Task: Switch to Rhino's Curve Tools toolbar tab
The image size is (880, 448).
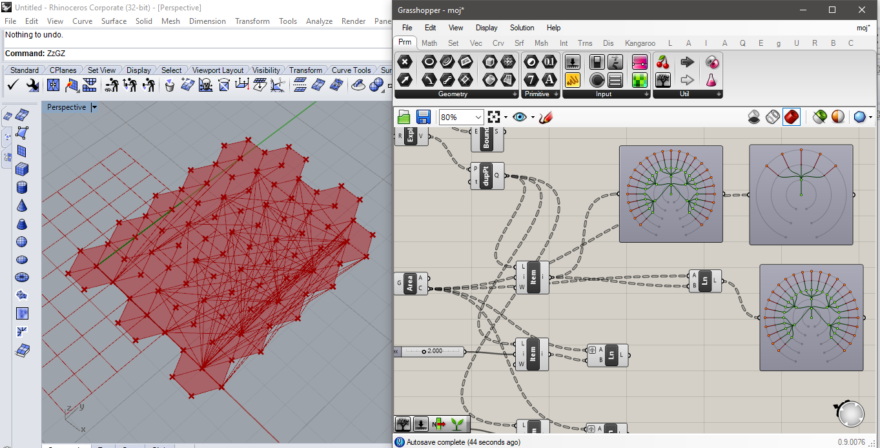Action: coord(351,70)
